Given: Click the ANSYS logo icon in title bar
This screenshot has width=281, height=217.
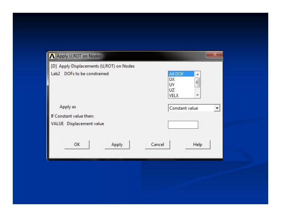Looking at the screenshot, I should pyautogui.click(x=51, y=56).
